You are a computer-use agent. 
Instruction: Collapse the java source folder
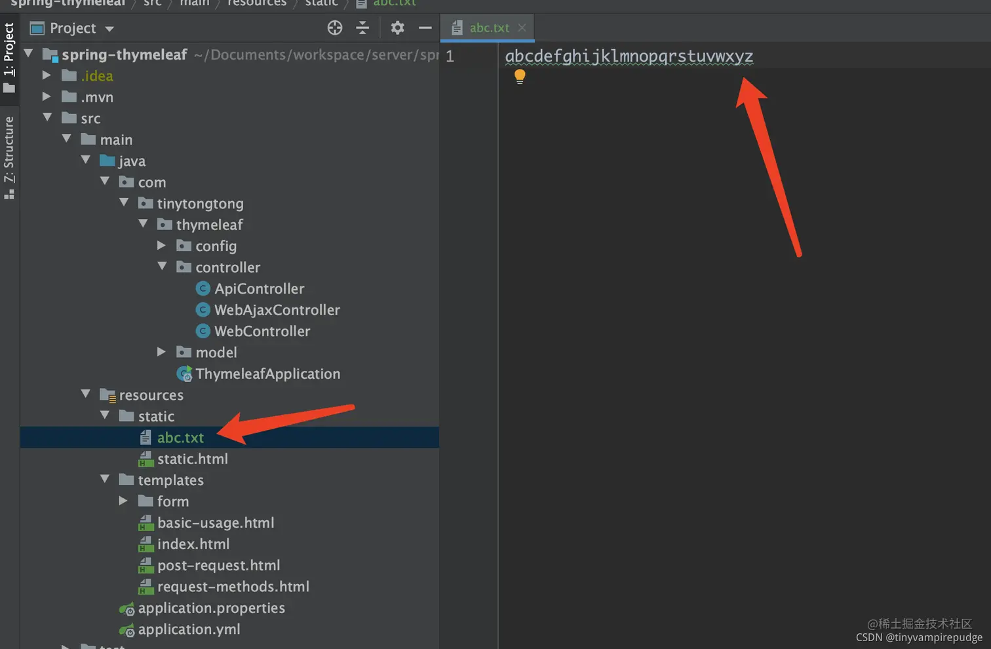(x=86, y=160)
